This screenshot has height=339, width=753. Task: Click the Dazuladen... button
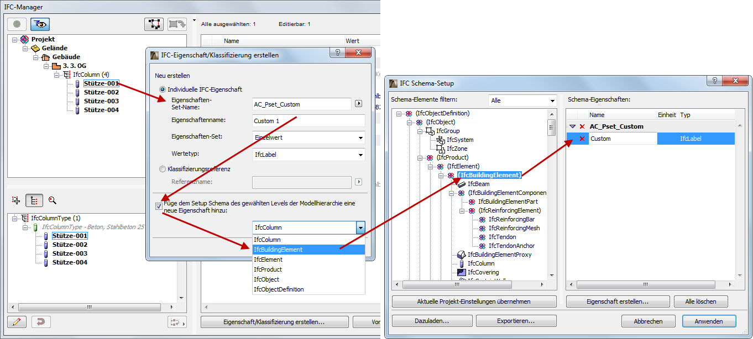[x=431, y=321]
